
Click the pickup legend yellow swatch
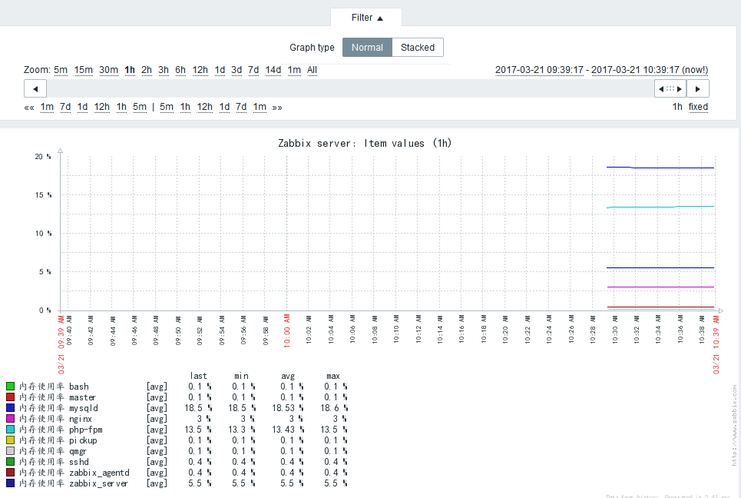click(x=11, y=440)
